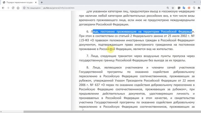The height and width of the screenshot is (113, 201).
Task: Click the words 'от 25 июля 2002 г.'
Action: [177, 36]
